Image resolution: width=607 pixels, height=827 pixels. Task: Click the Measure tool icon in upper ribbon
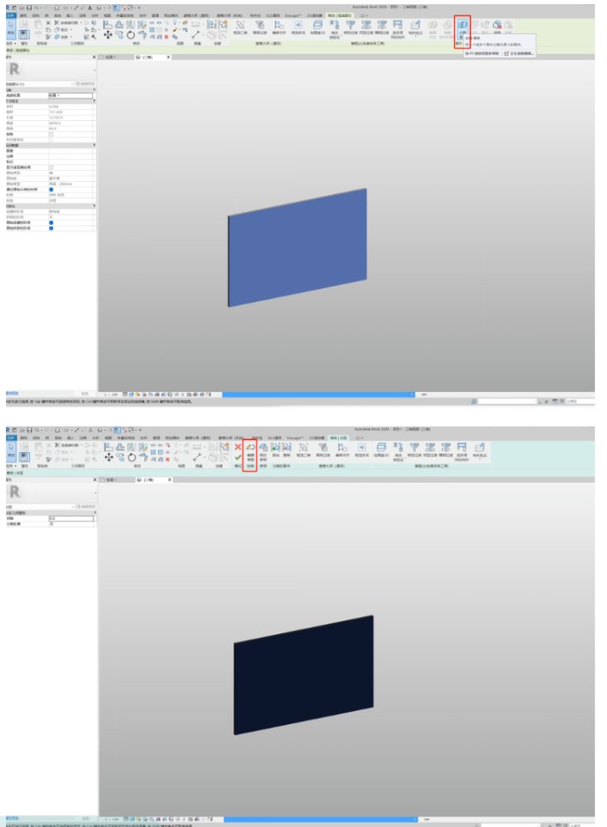pyautogui.click(x=195, y=35)
